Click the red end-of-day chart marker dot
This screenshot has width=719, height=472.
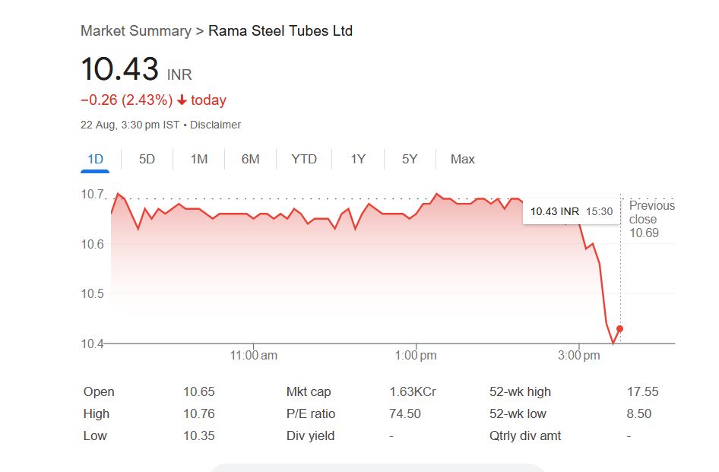(x=620, y=329)
